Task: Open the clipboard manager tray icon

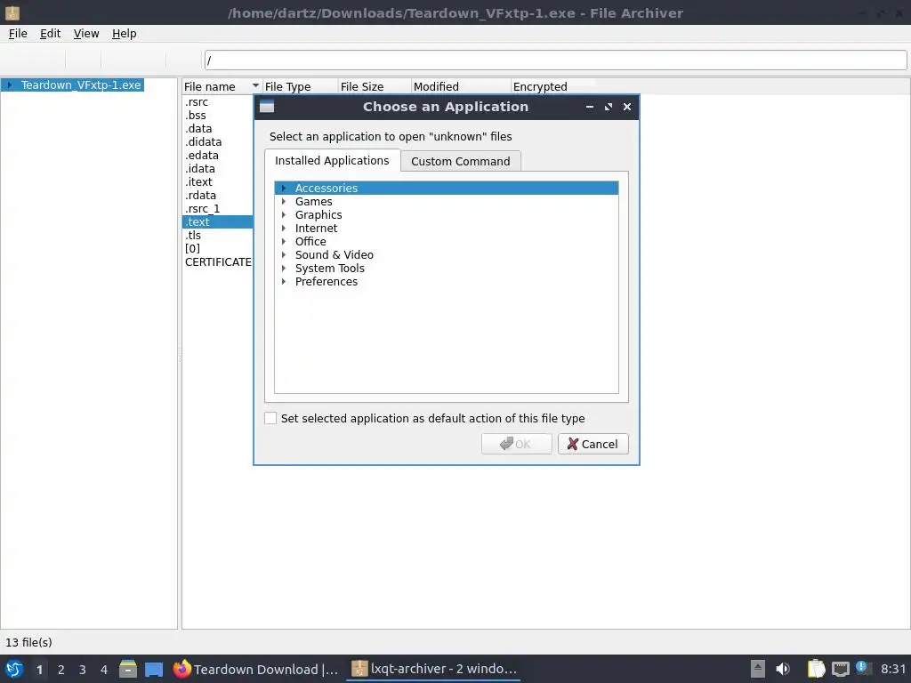Action: coord(816,669)
